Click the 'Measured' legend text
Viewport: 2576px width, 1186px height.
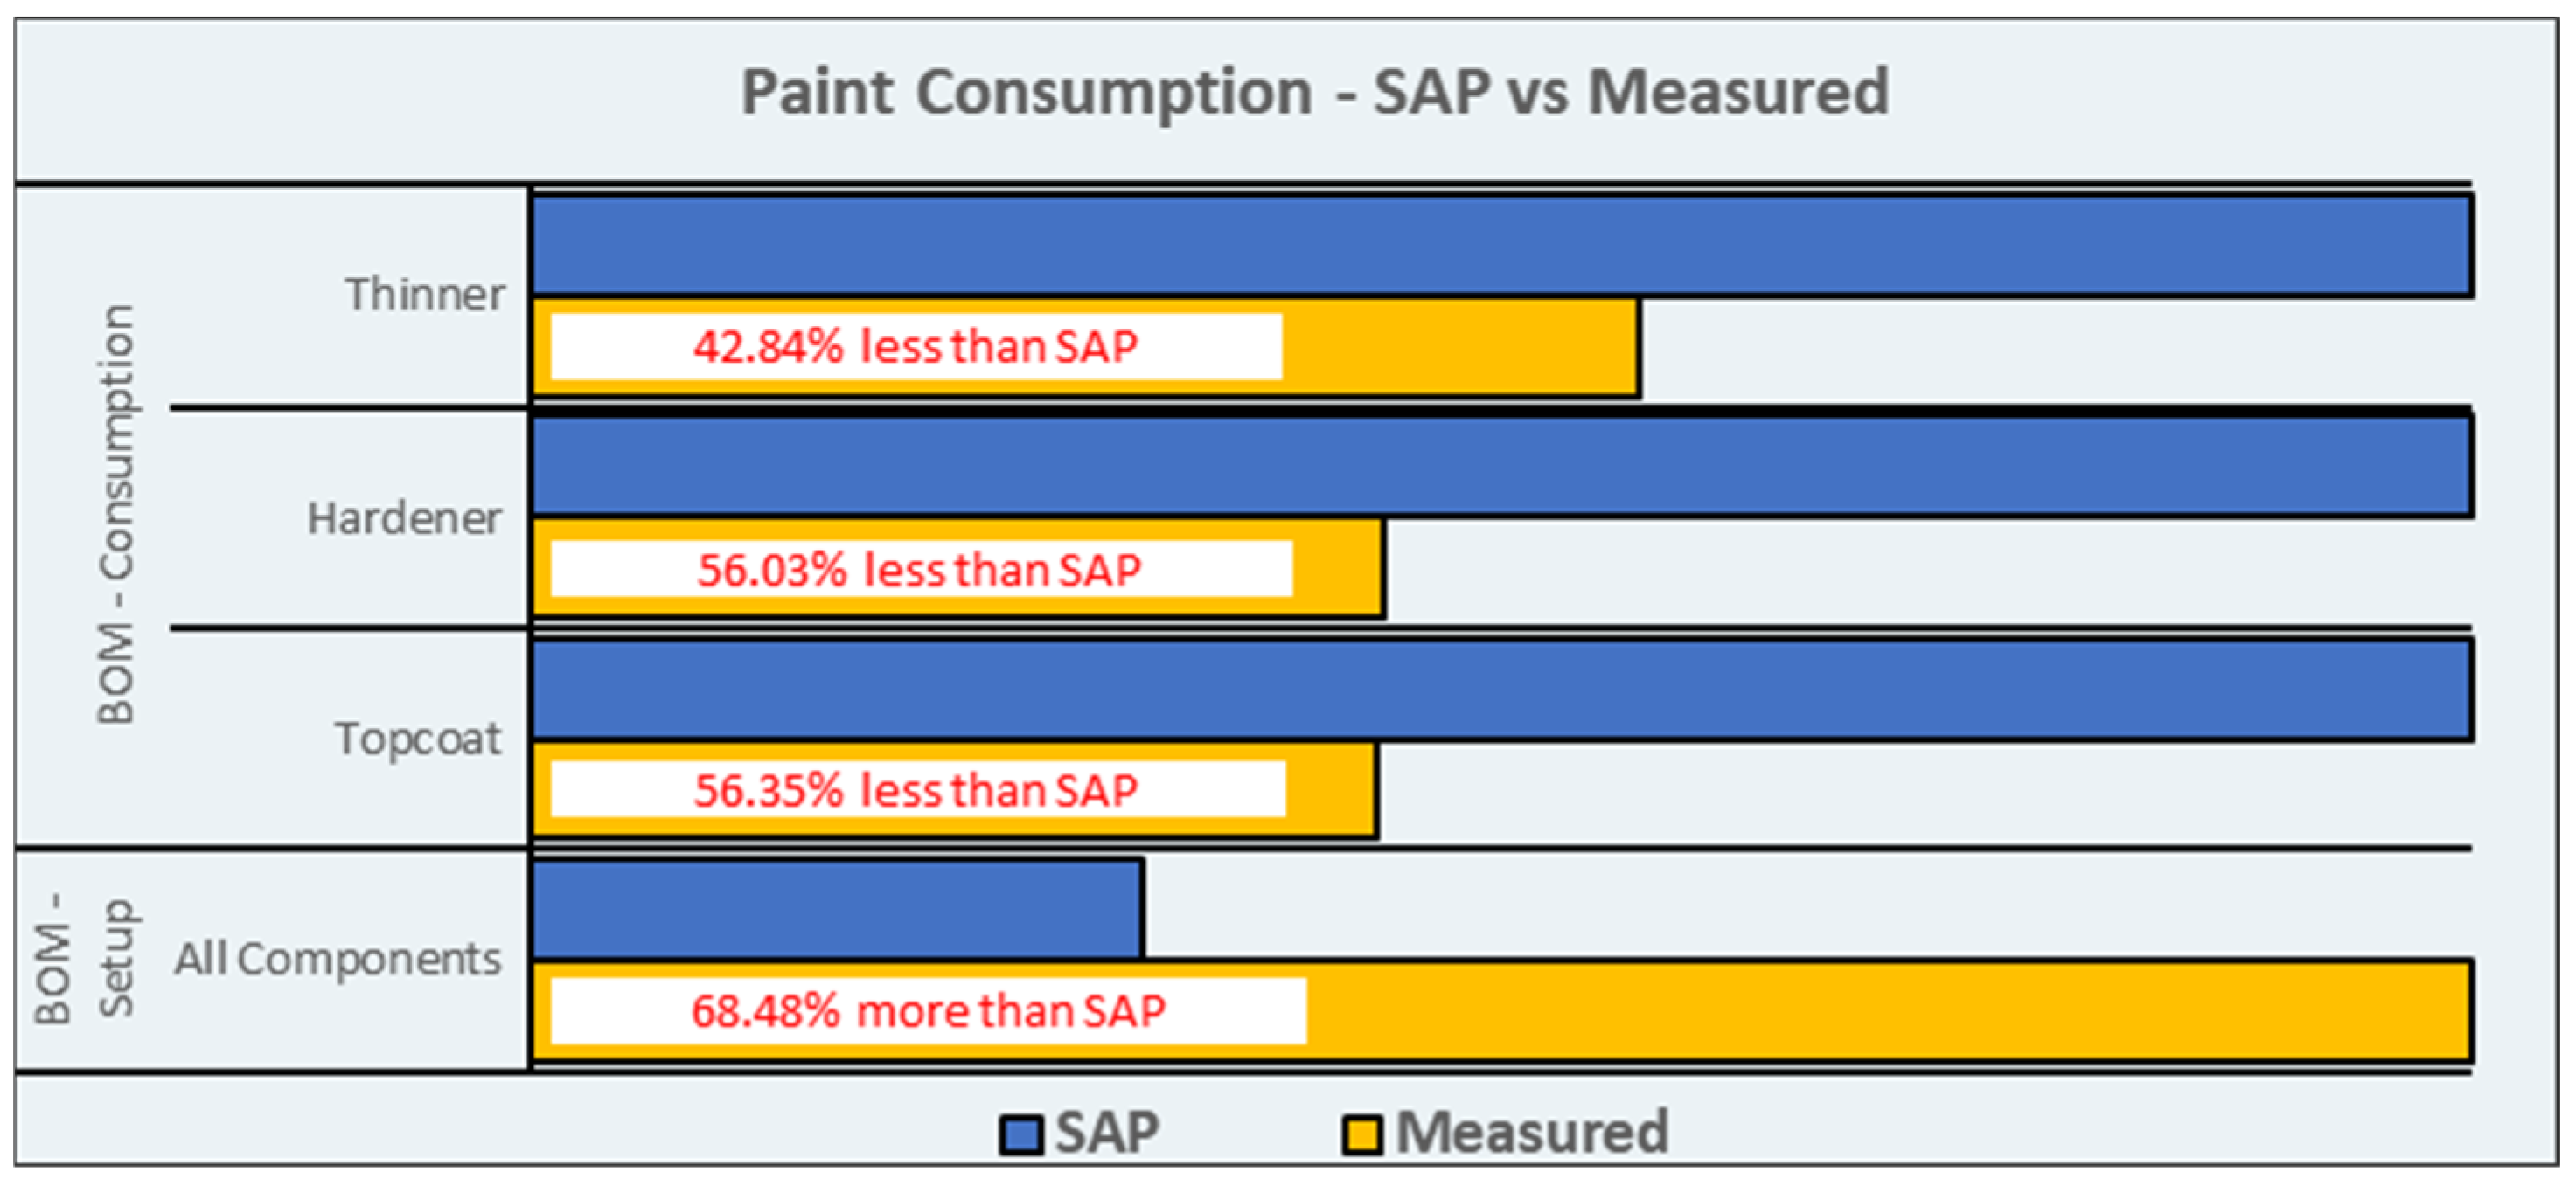click(1531, 1133)
